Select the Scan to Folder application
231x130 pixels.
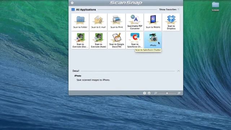tap(80, 22)
